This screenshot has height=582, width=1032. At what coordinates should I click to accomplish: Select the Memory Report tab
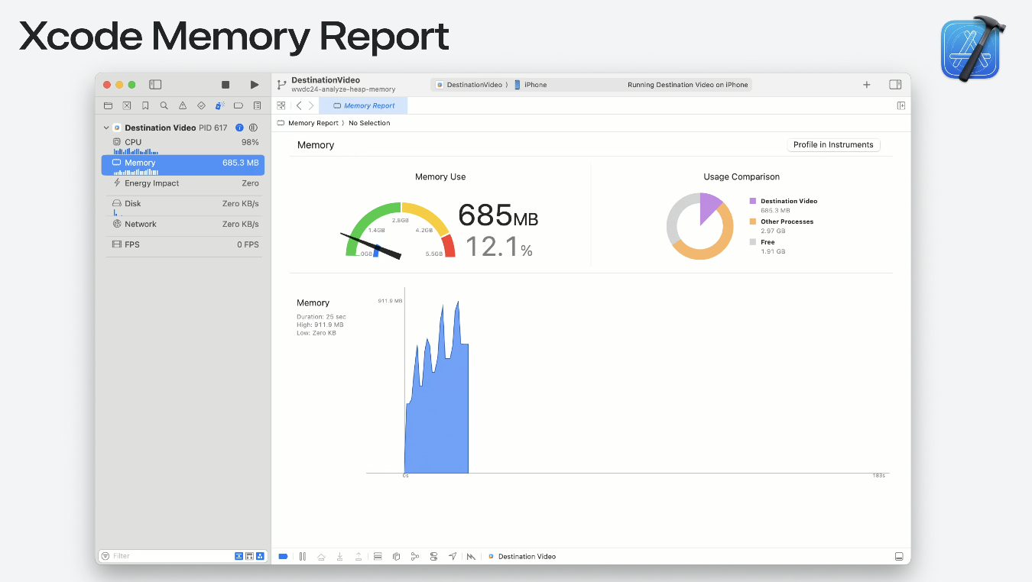(x=364, y=105)
